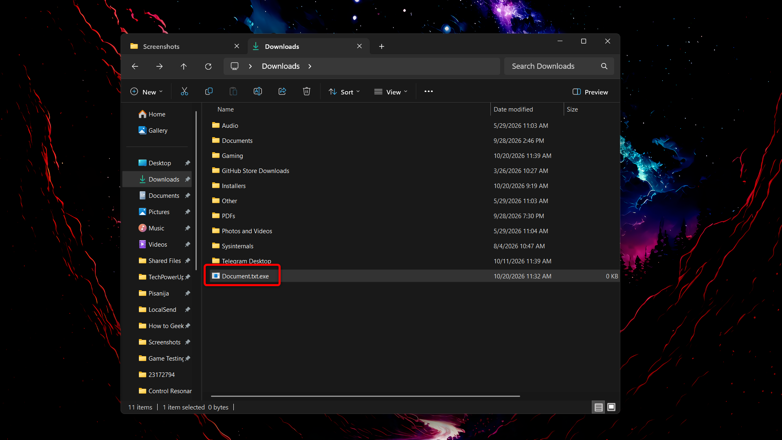
Task: Click the Copy icon in toolbar
Action: pos(209,92)
